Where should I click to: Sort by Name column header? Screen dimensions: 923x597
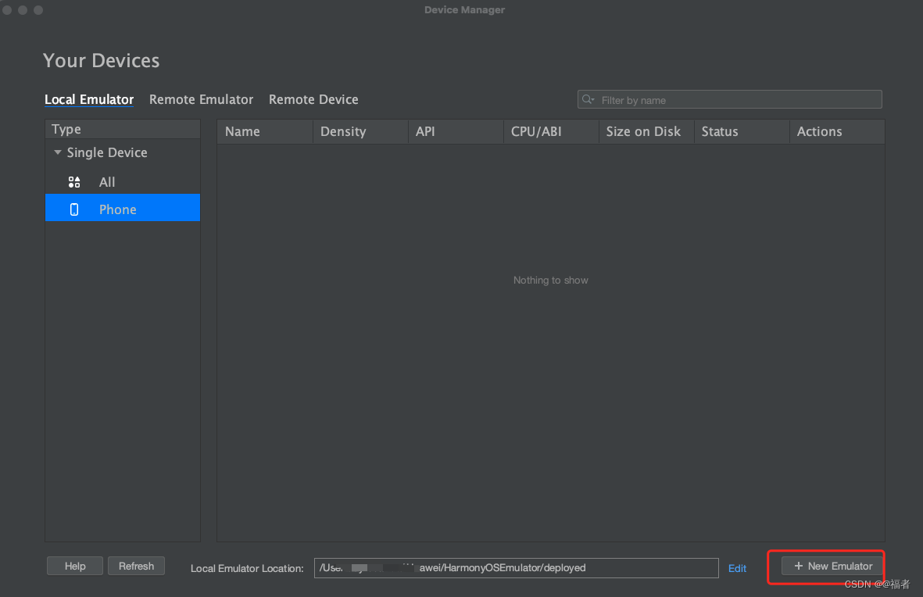pyautogui.click(x=265, y=131)
